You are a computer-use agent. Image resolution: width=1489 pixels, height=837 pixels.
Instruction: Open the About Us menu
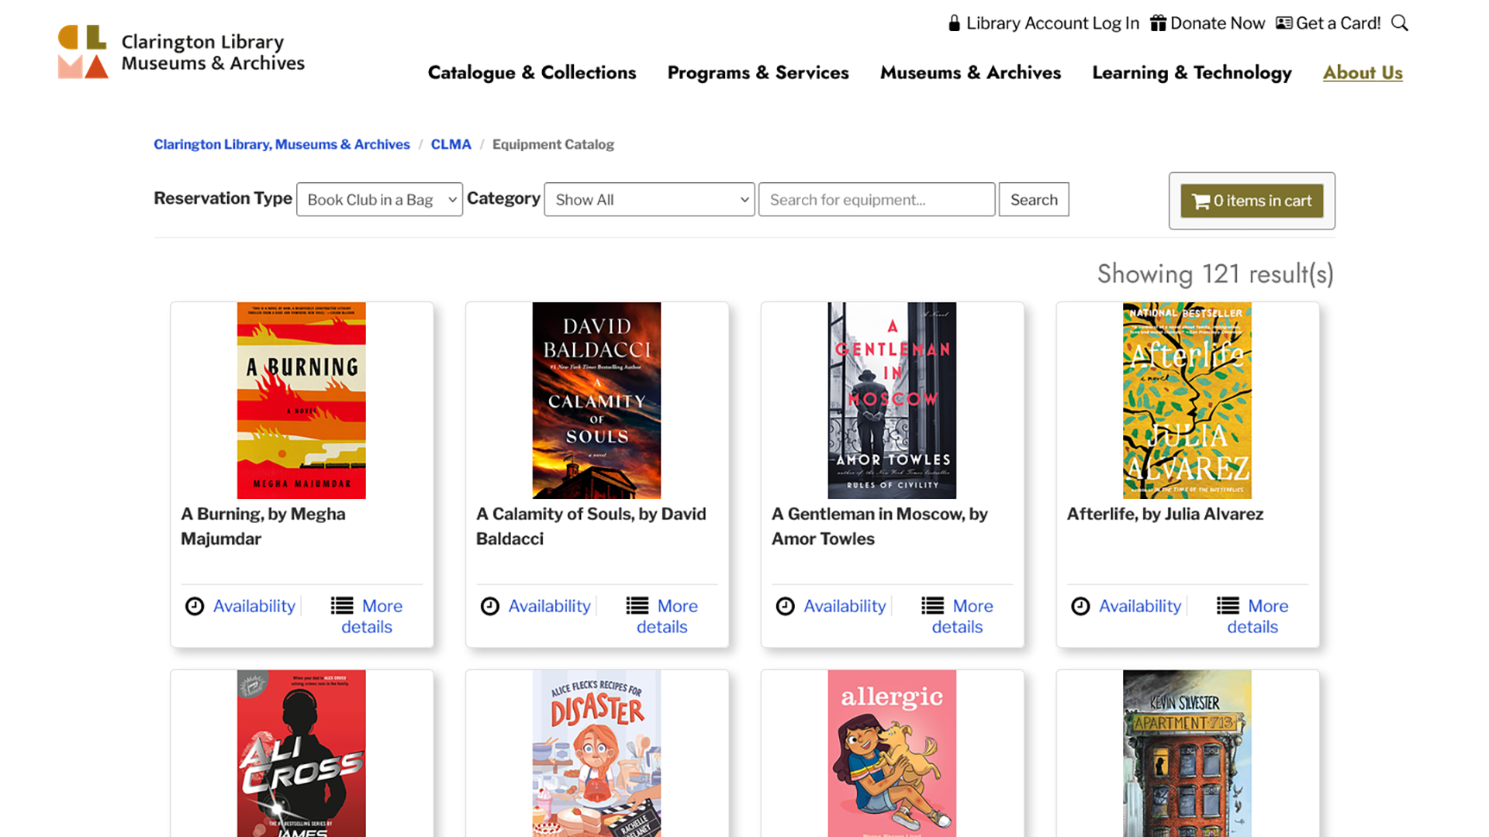1363,73
